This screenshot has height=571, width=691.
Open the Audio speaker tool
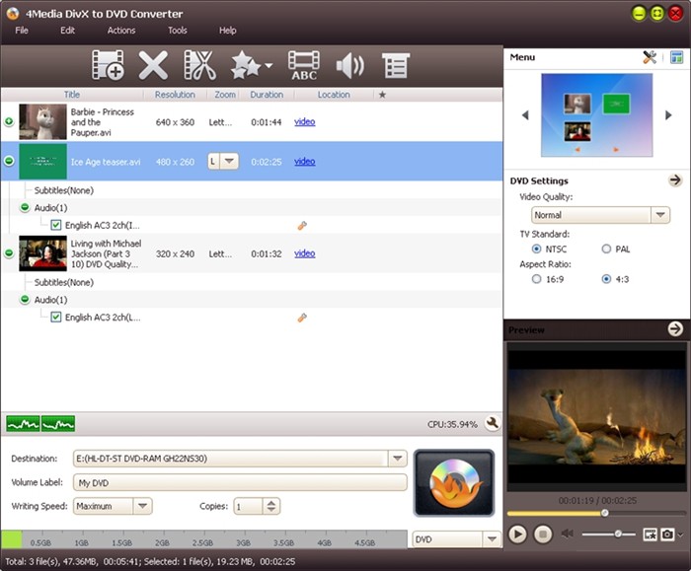[x=349, y=66]
